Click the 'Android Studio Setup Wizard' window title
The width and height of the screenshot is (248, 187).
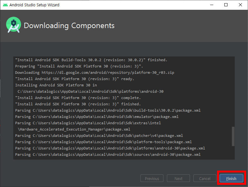34,5
